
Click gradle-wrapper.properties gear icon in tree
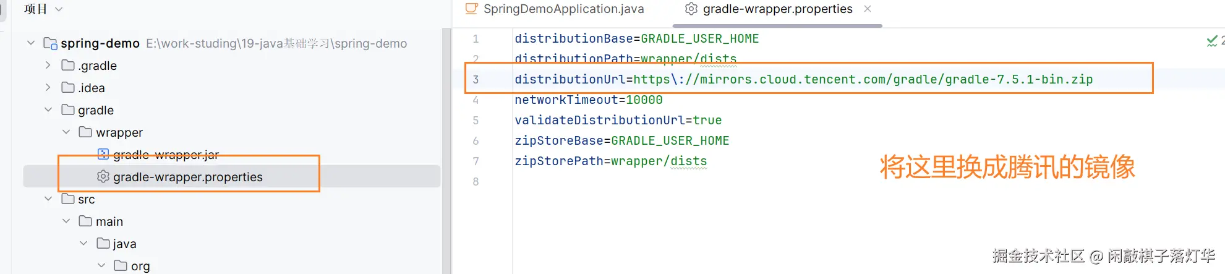pyautogui.click(x=103, y=176)
